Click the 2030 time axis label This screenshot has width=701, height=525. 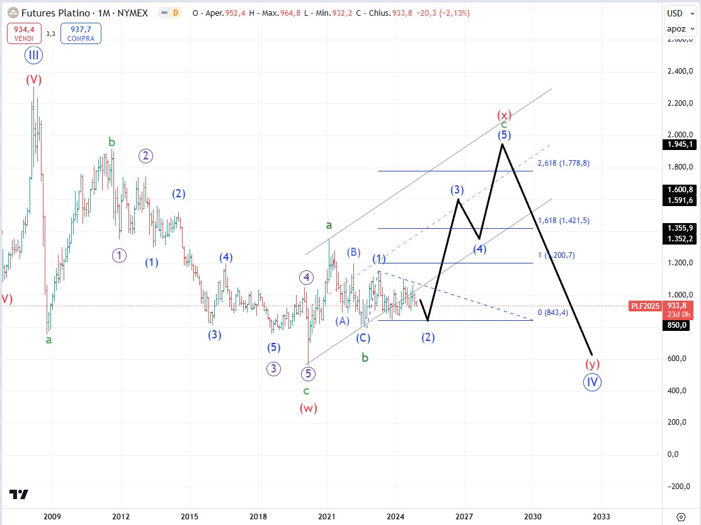533,517
